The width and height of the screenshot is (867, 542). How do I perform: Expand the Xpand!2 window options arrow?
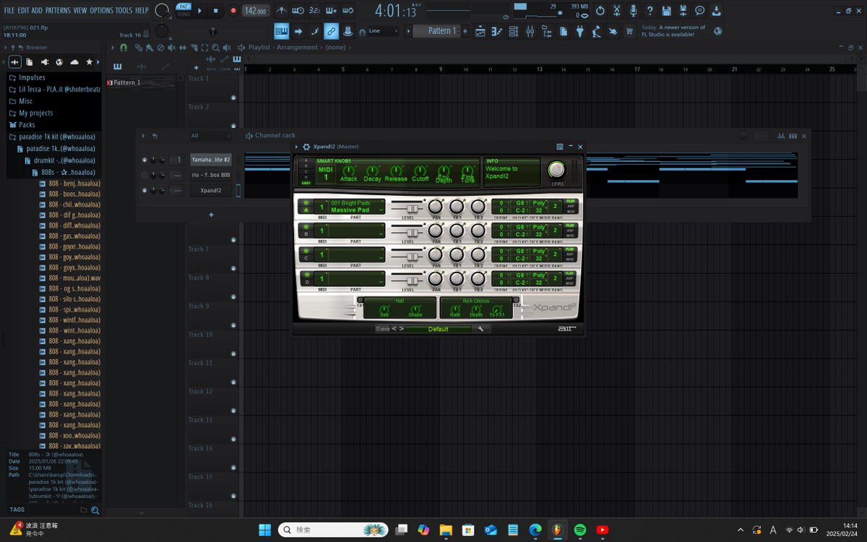coord(297,147)
